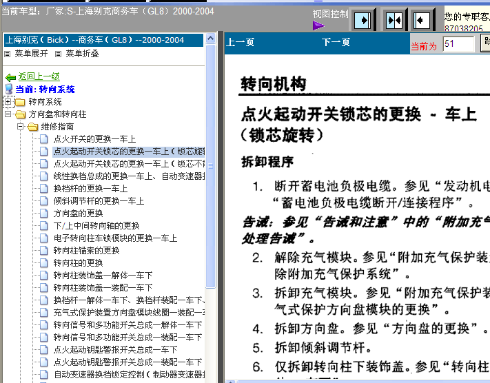Image resolution: width=490 pixels, height=383 pixels.
Task: Select 转向系统 tree folder label
Action: tap(45, 102)
